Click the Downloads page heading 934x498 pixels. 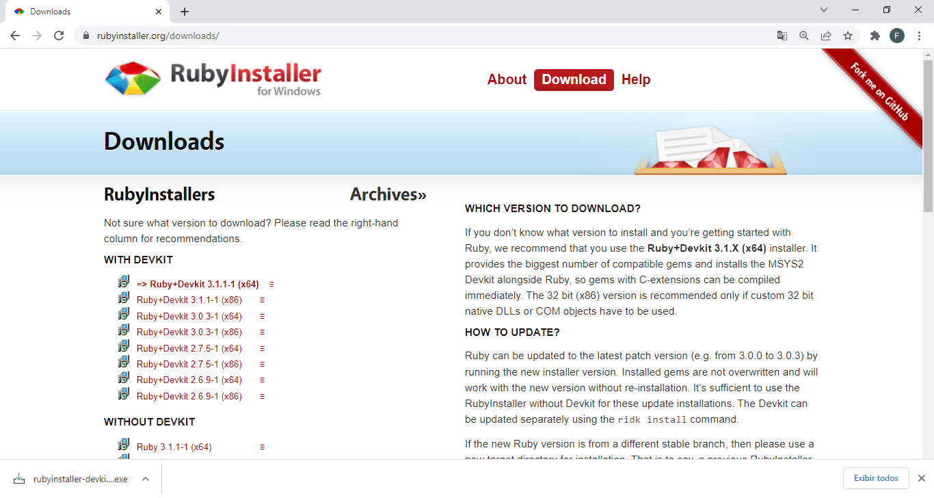click(164, 142)
